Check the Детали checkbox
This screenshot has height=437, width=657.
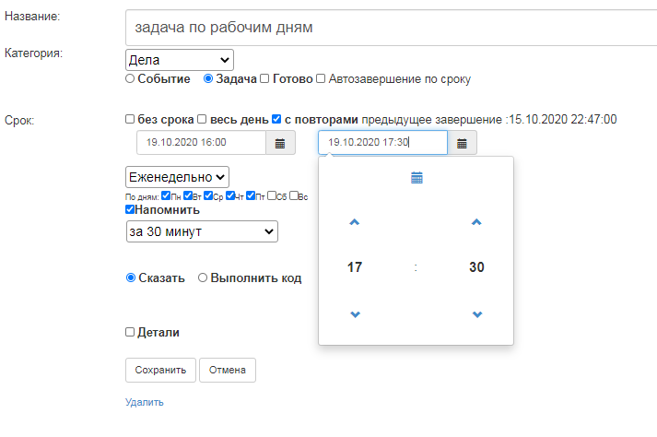coord(130,332)
